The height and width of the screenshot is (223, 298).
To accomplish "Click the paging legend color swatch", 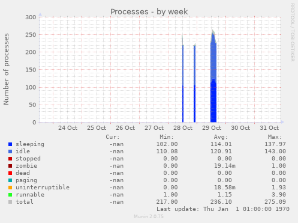I will click(x=10, y=180).
